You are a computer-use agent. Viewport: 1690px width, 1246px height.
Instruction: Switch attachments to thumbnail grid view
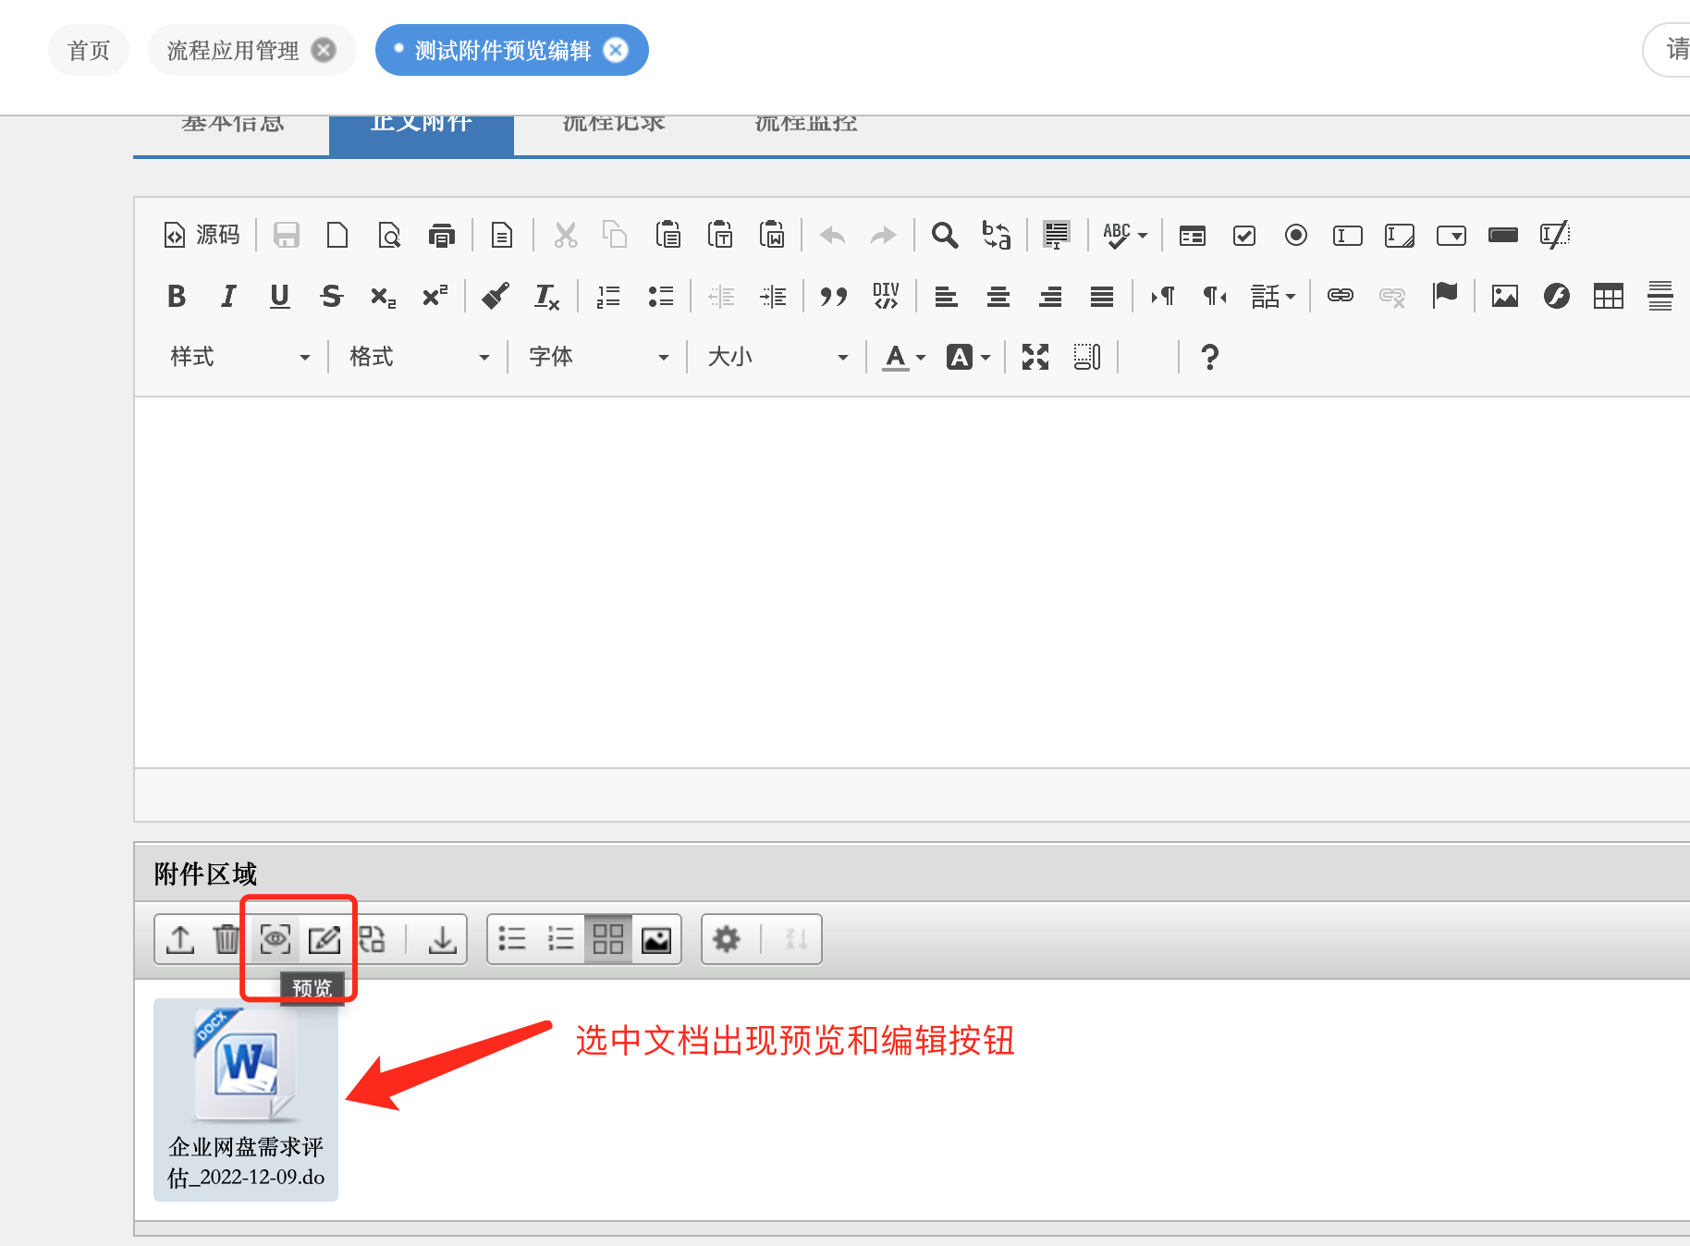607,939
